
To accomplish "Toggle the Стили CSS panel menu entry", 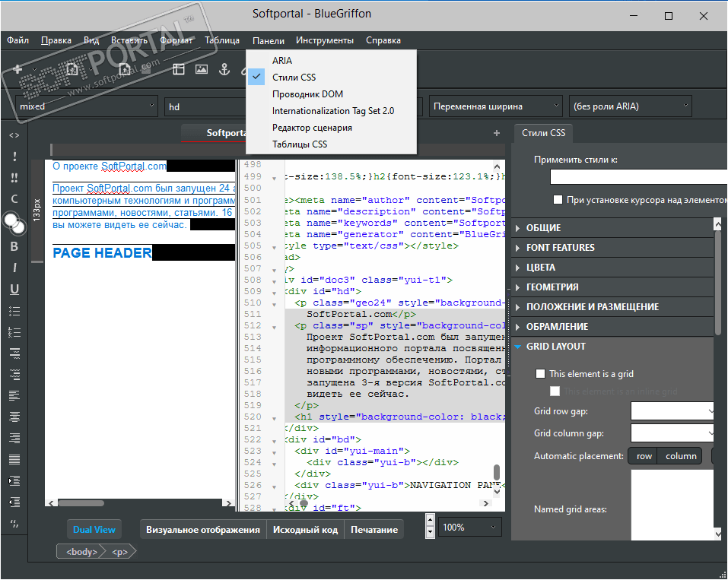I will [332, 78].
